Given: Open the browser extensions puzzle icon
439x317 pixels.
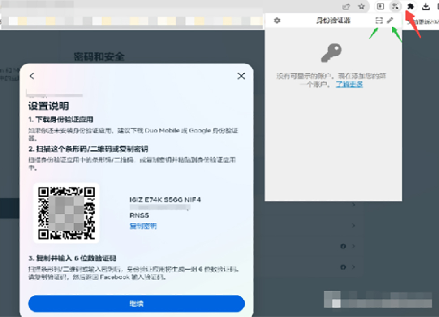Looking at the screenshot, I should coord(410,6).
